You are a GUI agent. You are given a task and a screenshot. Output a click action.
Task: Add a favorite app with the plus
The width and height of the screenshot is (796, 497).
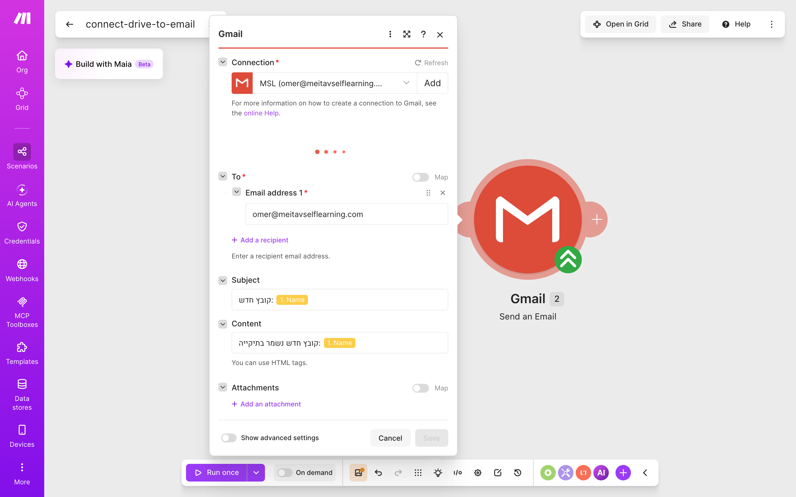pyautogui.click(x=623, y=473)
